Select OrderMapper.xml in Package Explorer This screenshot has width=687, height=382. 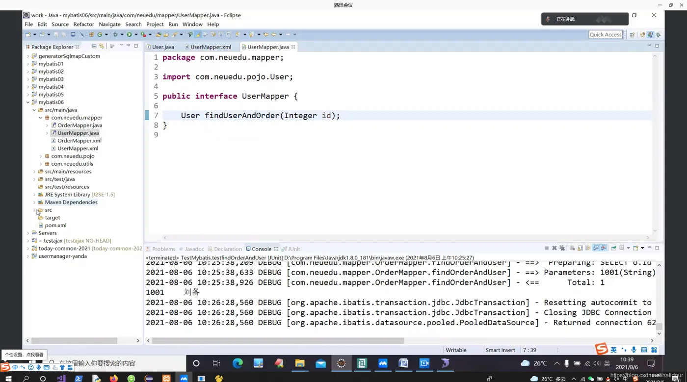(x=79, y=141)
